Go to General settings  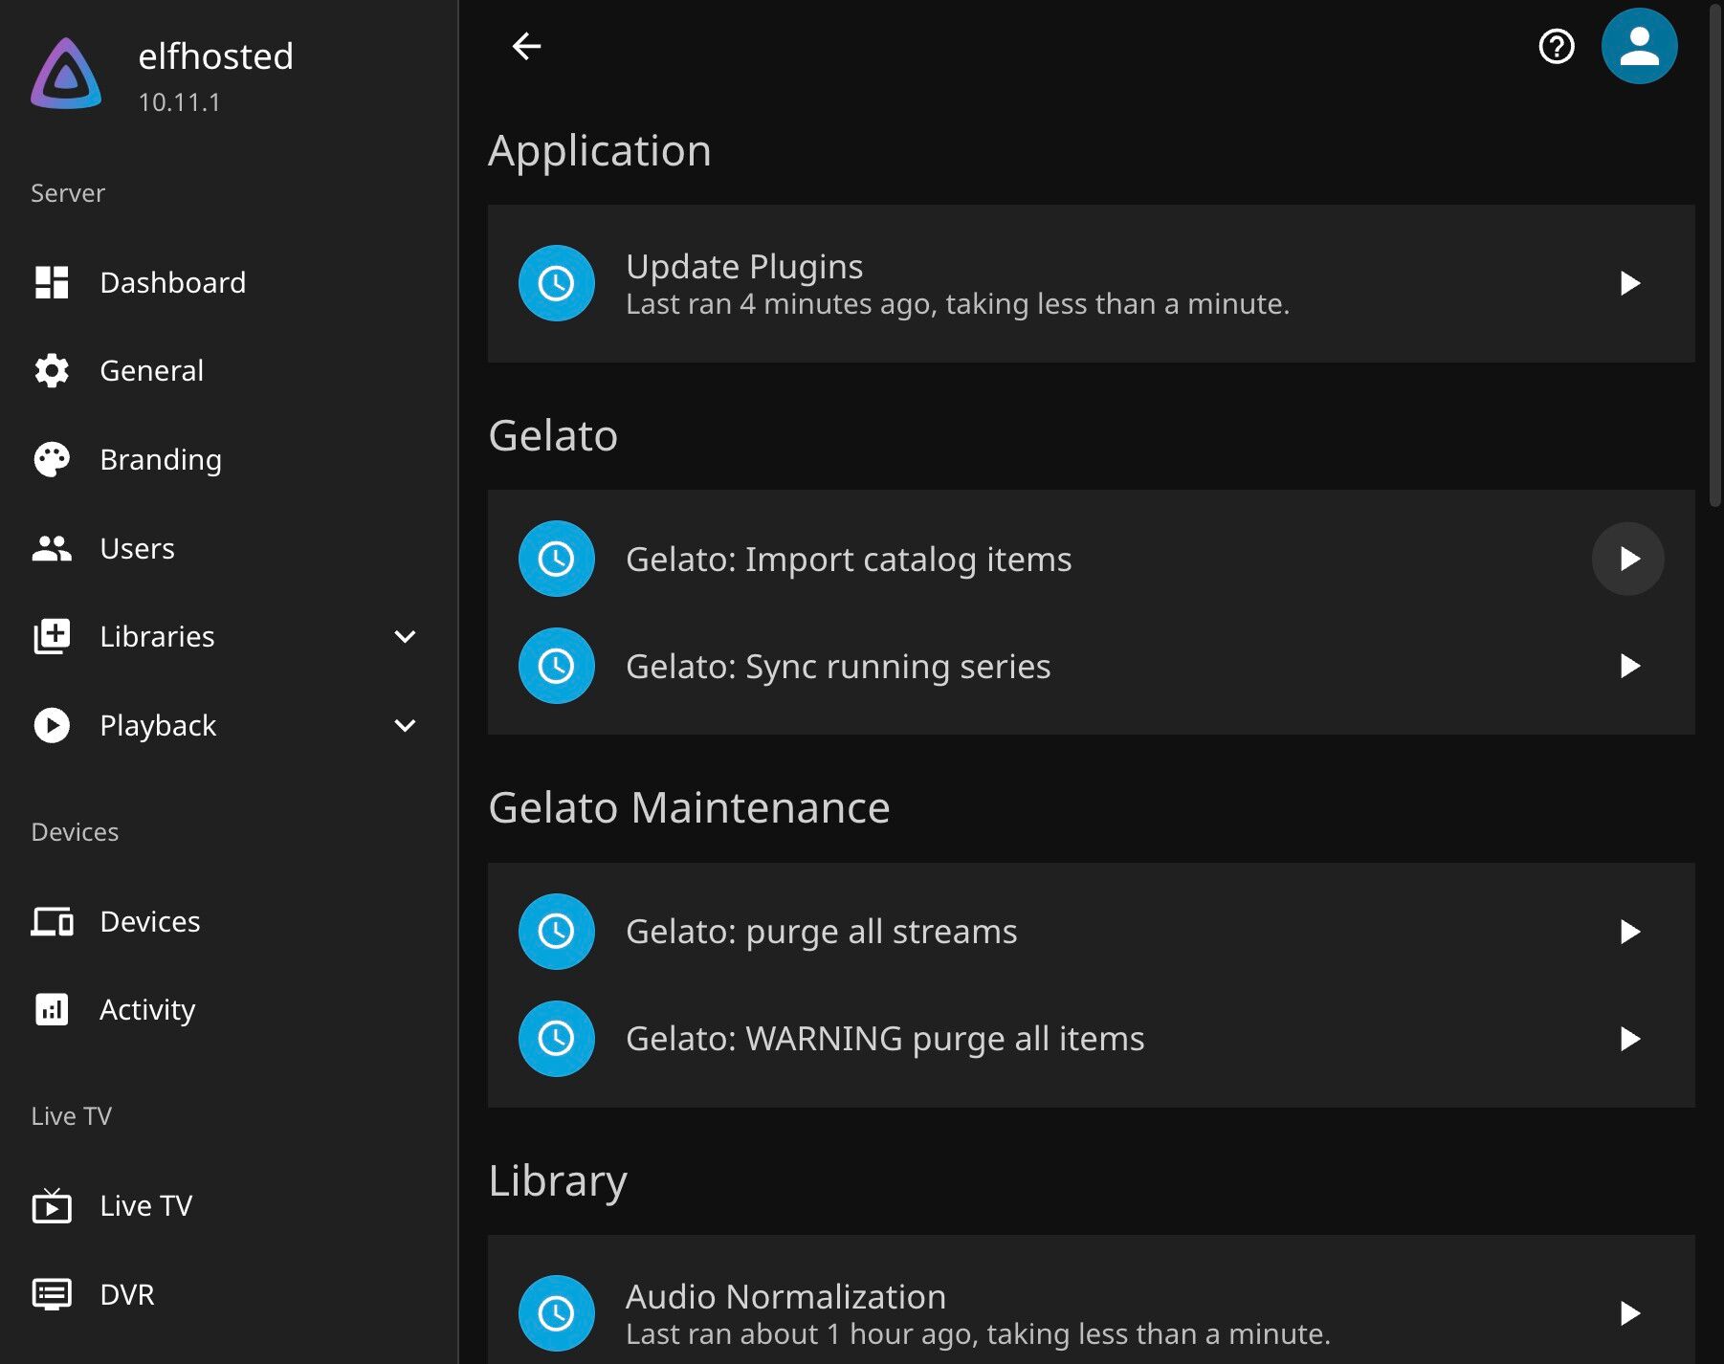click(x=151, y=371)
